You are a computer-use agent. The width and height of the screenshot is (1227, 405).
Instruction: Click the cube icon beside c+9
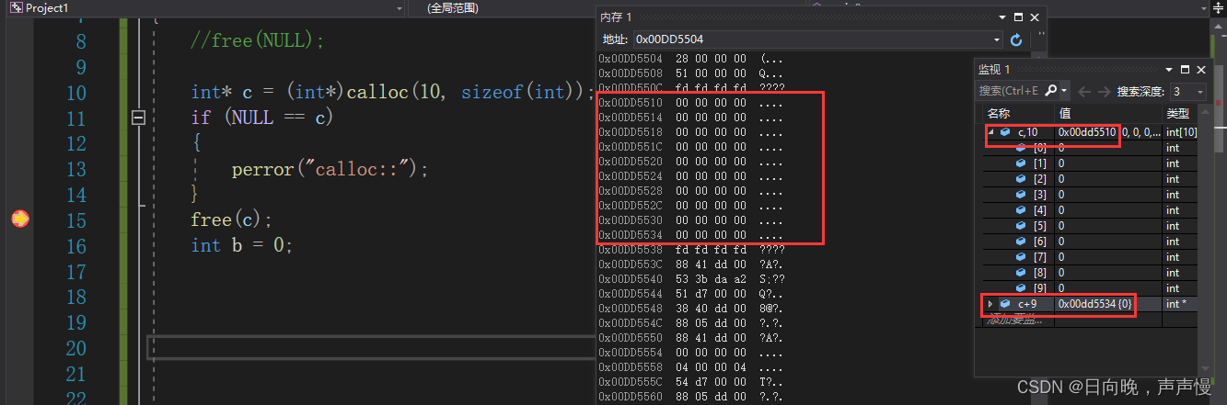point(1004,304)
